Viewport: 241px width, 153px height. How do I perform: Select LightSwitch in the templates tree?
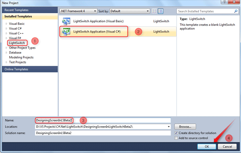(x=17, y=43)
